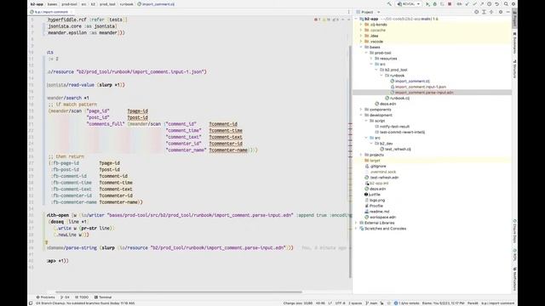Click the UTF-8 encoding status widget
Image resolution: width=545 pixels, height=306 pixels.
pos(340,303)
